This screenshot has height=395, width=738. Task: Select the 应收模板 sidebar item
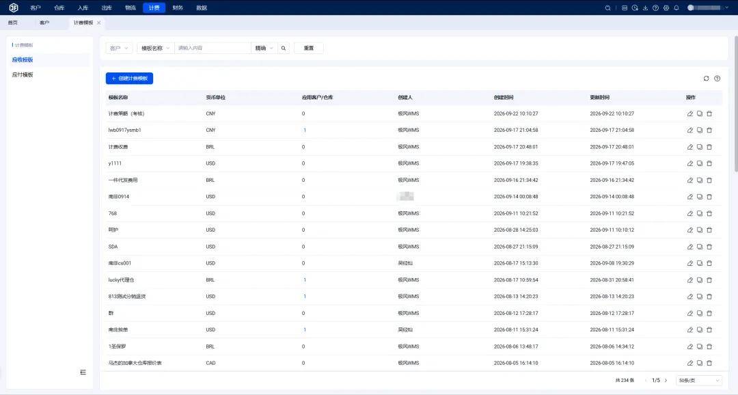(23, 59)
